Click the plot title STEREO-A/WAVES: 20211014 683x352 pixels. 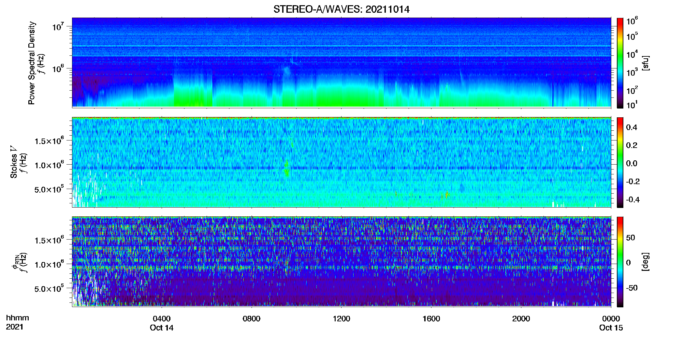pyautogui.click(x=341, y=9)
